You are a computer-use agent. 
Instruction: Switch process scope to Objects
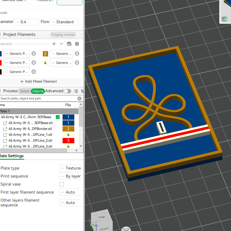point(38,91)
